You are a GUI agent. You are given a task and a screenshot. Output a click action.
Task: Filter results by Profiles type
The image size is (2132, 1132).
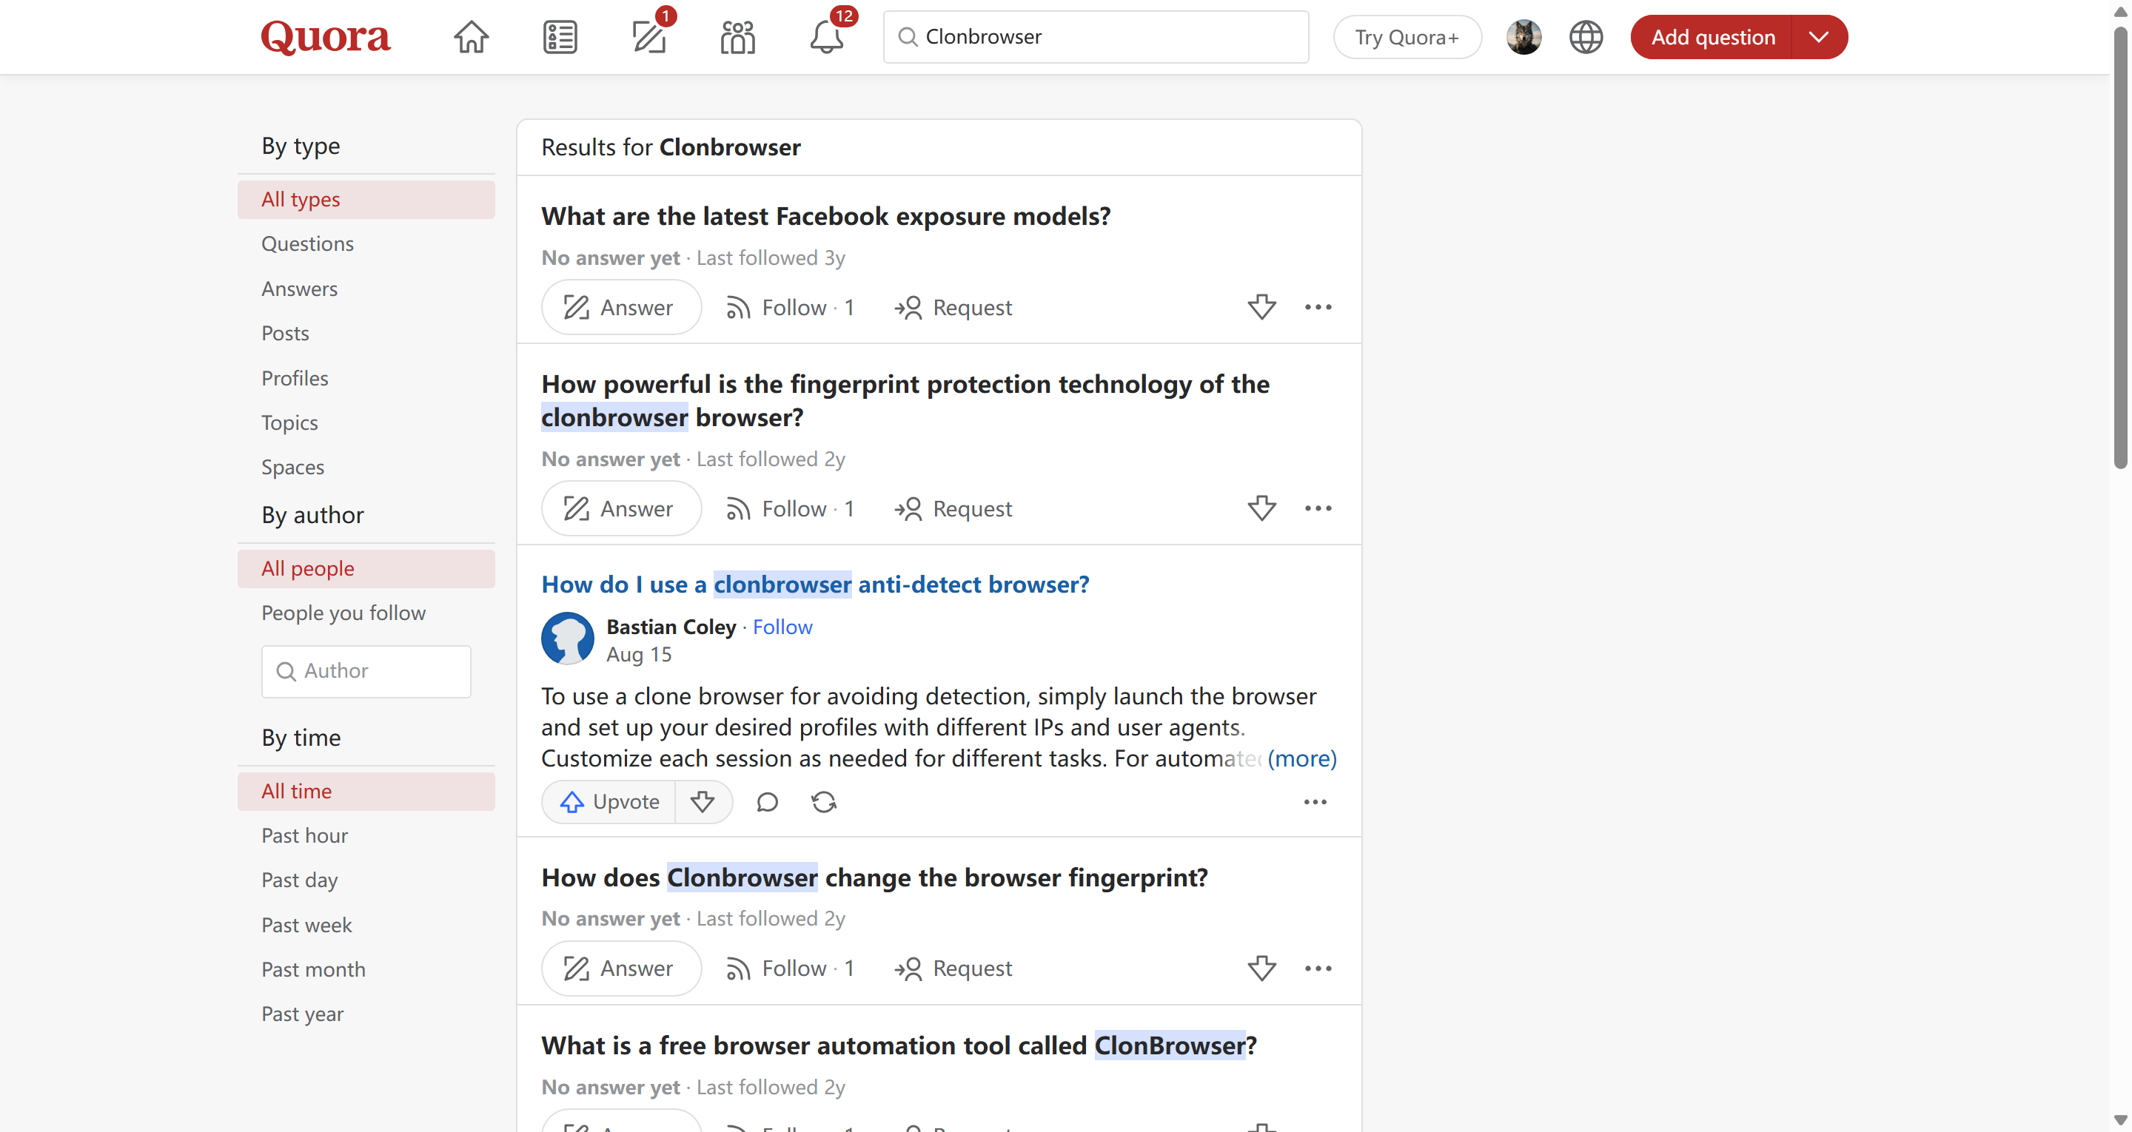[x=295, y=378]
